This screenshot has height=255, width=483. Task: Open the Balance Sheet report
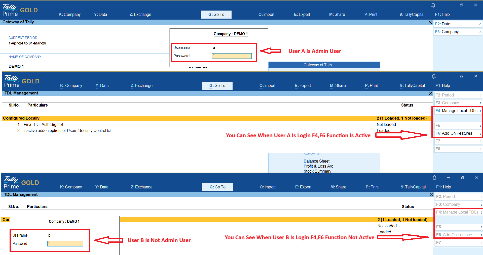tap(316, 161)
